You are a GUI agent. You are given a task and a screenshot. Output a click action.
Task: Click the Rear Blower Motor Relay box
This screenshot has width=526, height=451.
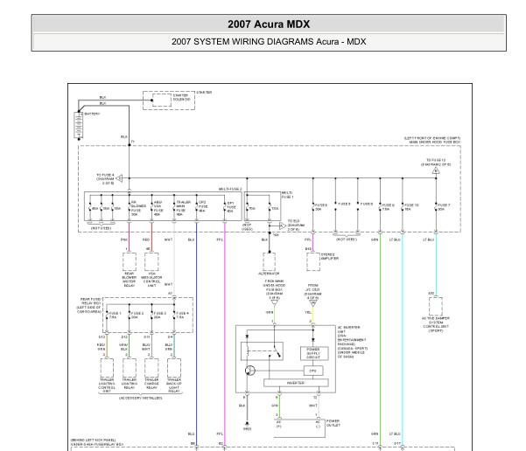point(130,261)
